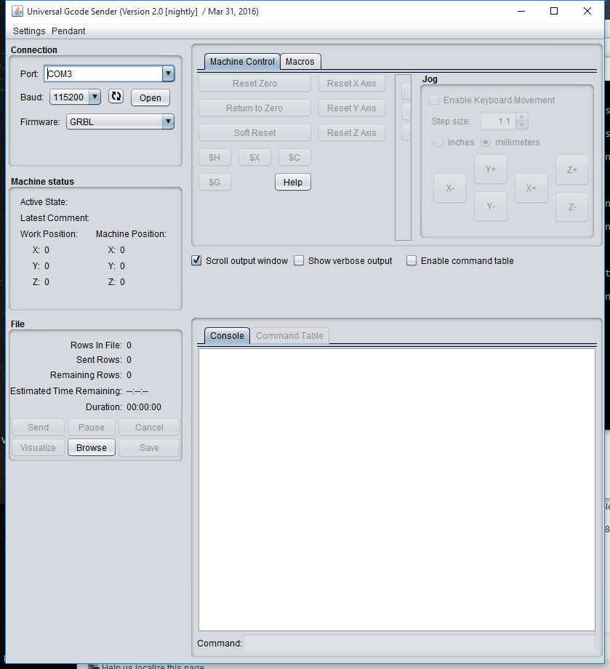Open the Settings menu
The height and width of the screenshot is (669, 610).
29,31
